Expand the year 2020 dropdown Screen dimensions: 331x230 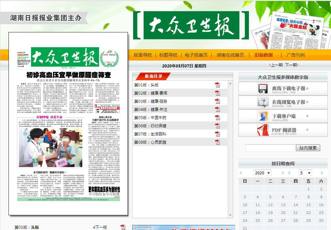point(262,173)
